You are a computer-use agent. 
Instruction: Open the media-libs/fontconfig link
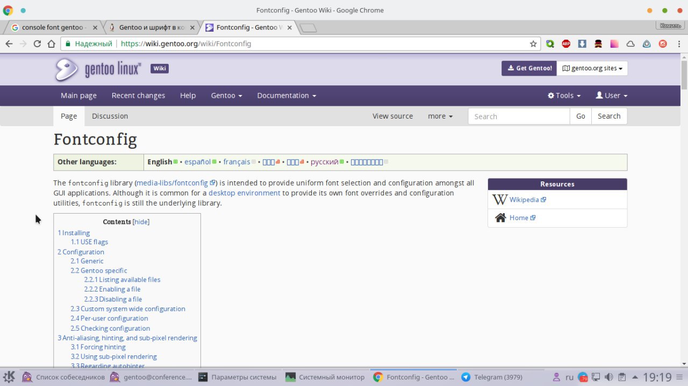pos(173,183)
